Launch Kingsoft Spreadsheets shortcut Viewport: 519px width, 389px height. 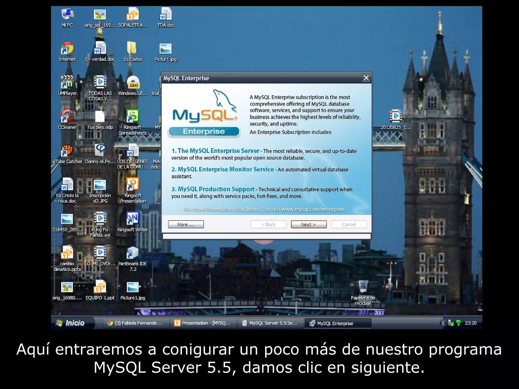(133, 122)
